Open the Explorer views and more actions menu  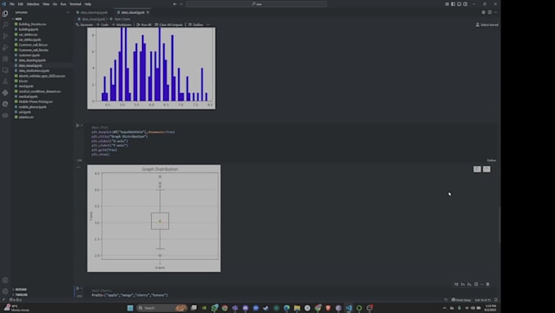pos(68,12)
